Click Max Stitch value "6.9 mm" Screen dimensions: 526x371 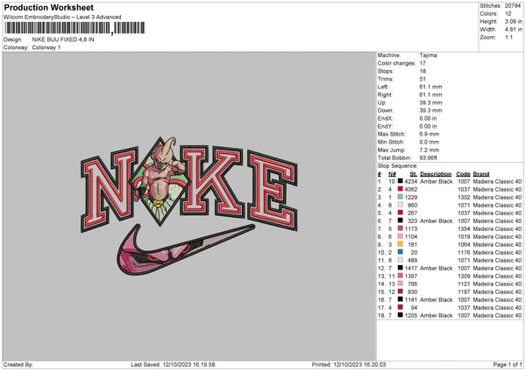click(x=429, y=134)
